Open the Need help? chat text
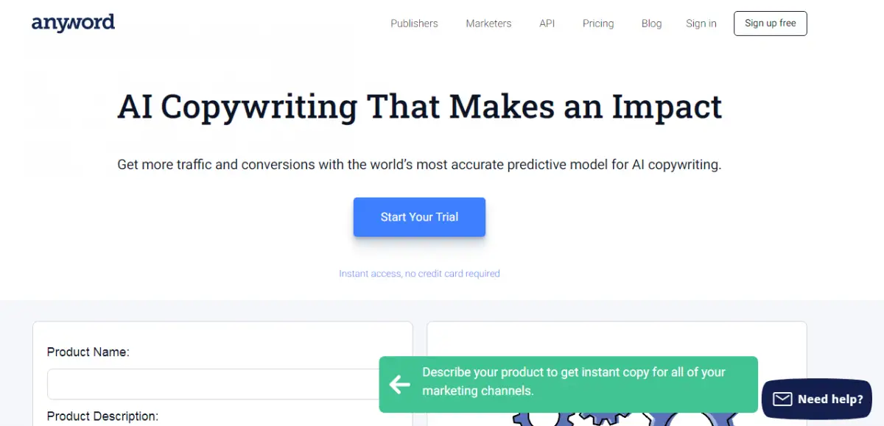This screenshot has width=884, height=426. coord(830,400)
